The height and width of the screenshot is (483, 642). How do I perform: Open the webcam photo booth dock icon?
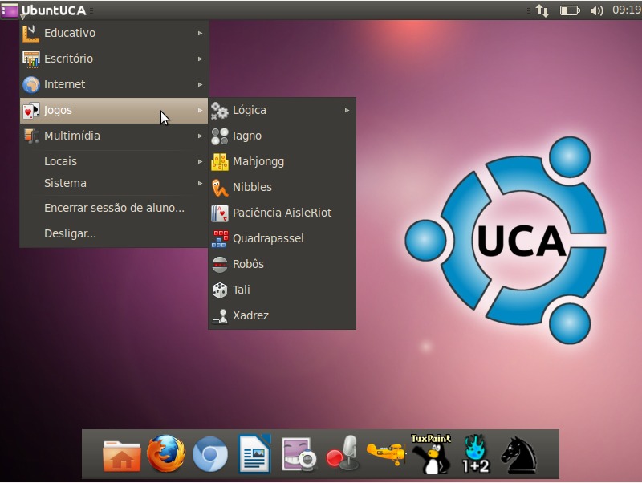coord(299,454)
